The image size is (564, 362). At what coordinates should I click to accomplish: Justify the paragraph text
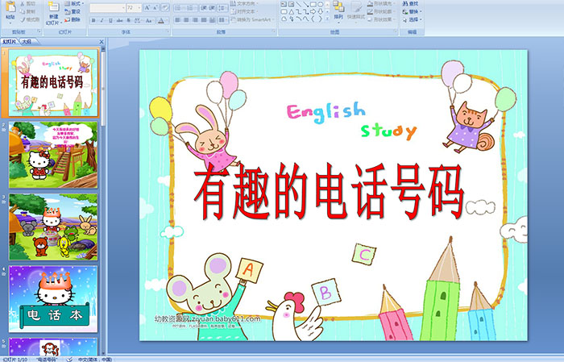click(204, 20)
